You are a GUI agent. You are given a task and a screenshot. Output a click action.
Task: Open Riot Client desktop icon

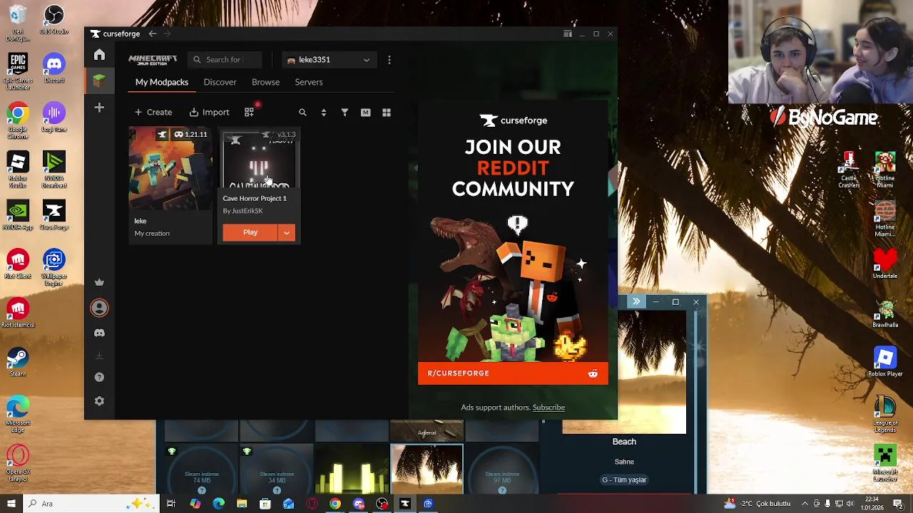tap(18, 264)
